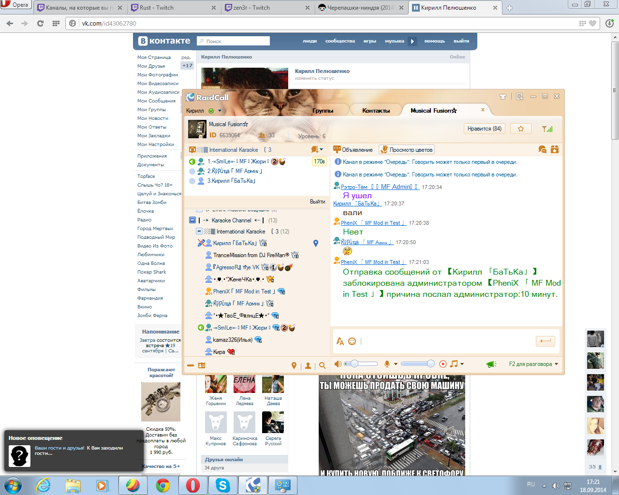Screen dimensions: 619x495
Task: Open Мои Сообщения in the VK sidebar
Action: pos(156,101)
